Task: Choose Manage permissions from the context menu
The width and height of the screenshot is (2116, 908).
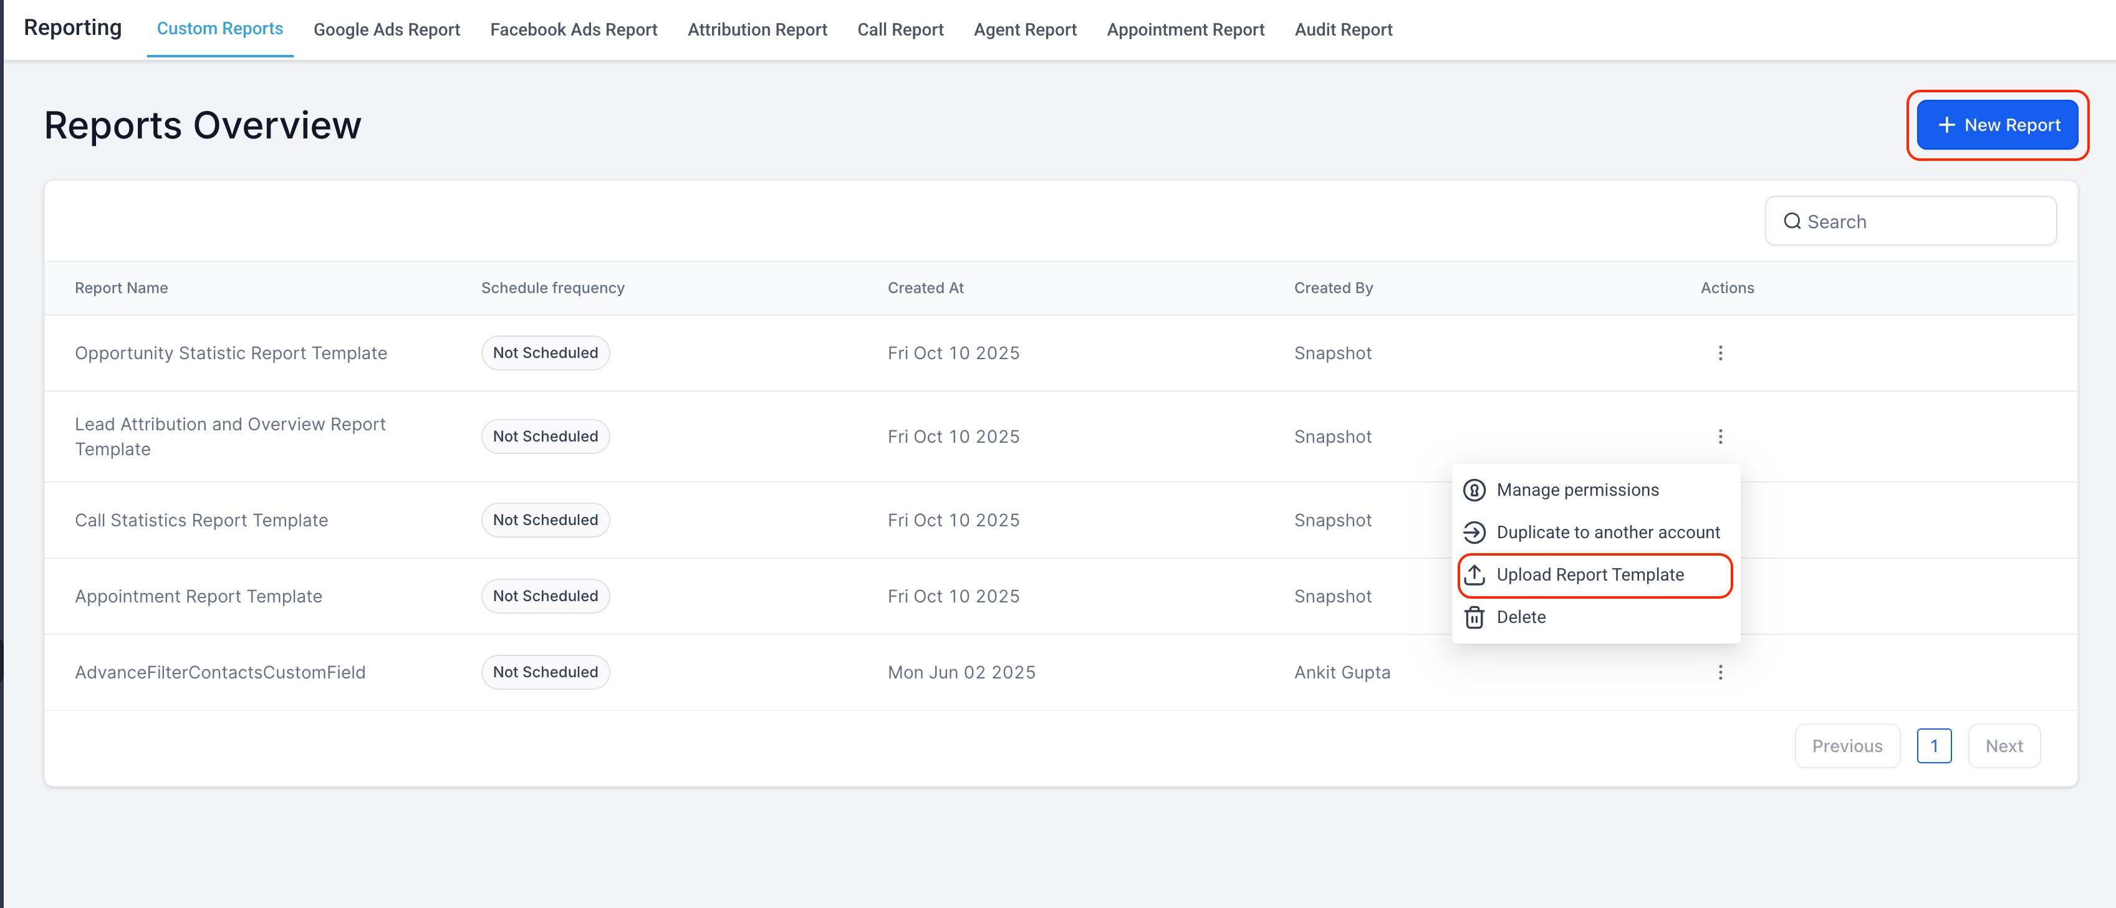Action: tap(1577, 490)
